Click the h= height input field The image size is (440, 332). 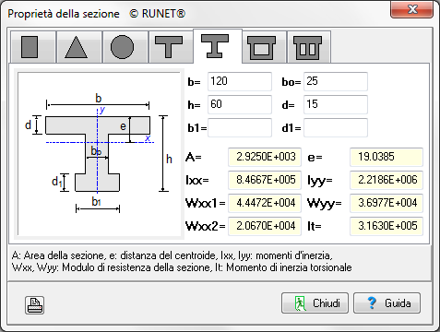click(240, 104)
